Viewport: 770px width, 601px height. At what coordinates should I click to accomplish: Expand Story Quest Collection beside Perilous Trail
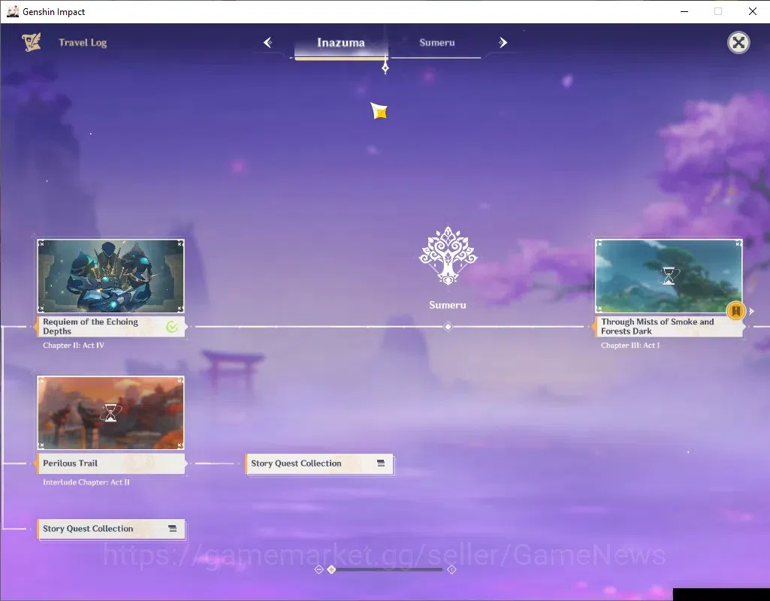tap(320, 464)
